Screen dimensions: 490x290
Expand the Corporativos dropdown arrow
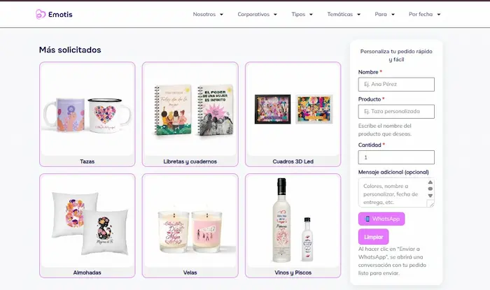coord(275,15)
